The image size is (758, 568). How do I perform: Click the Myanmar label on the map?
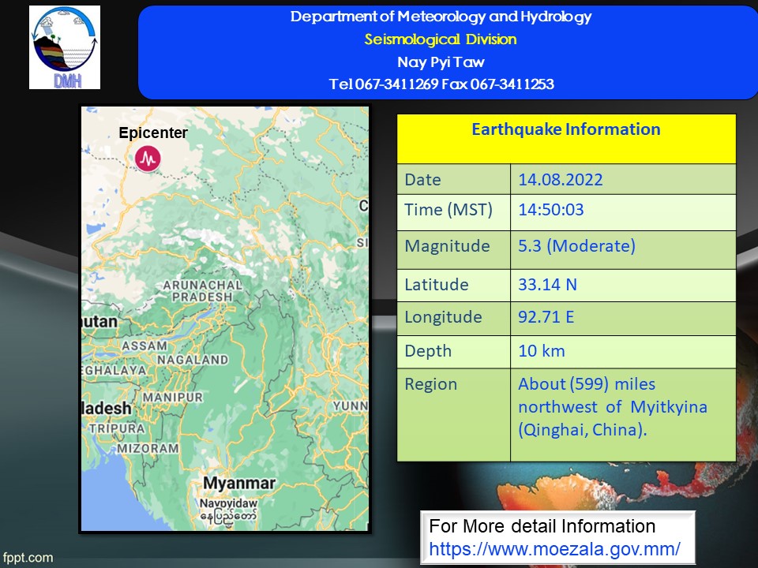click(x=239, y=483)
